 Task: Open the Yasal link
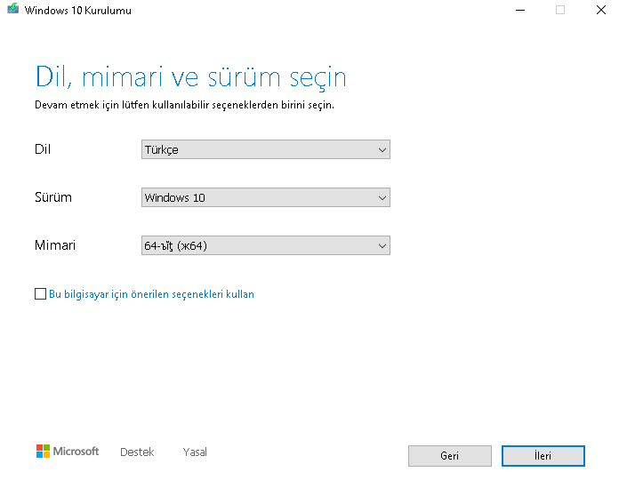point(195,452)
